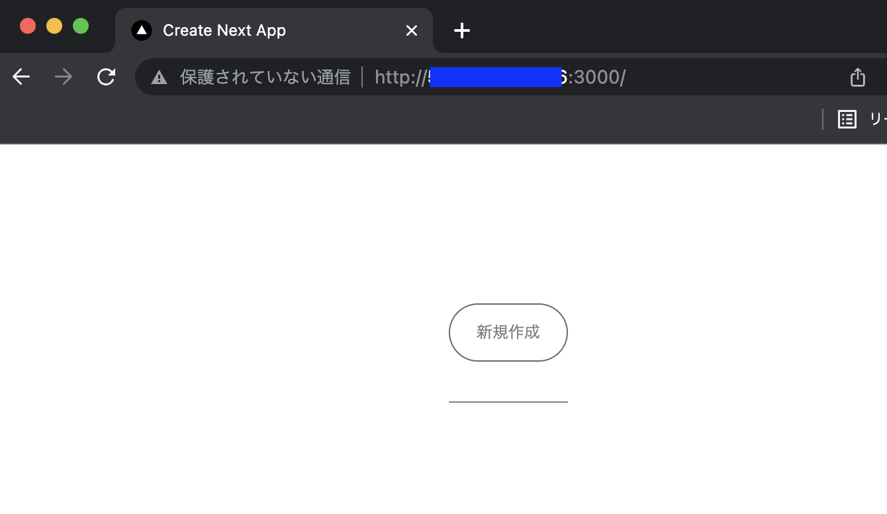Click the Next.js triangle favicon on tab
887x514 pixels.
click(x=142, y=30)
